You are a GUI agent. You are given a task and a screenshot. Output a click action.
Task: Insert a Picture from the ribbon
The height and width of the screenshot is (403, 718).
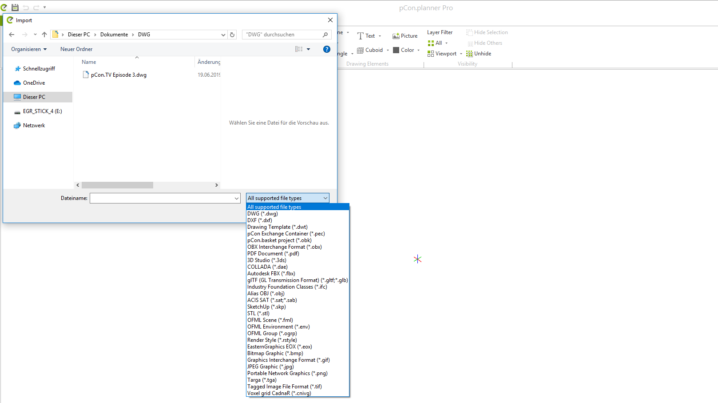405,36
